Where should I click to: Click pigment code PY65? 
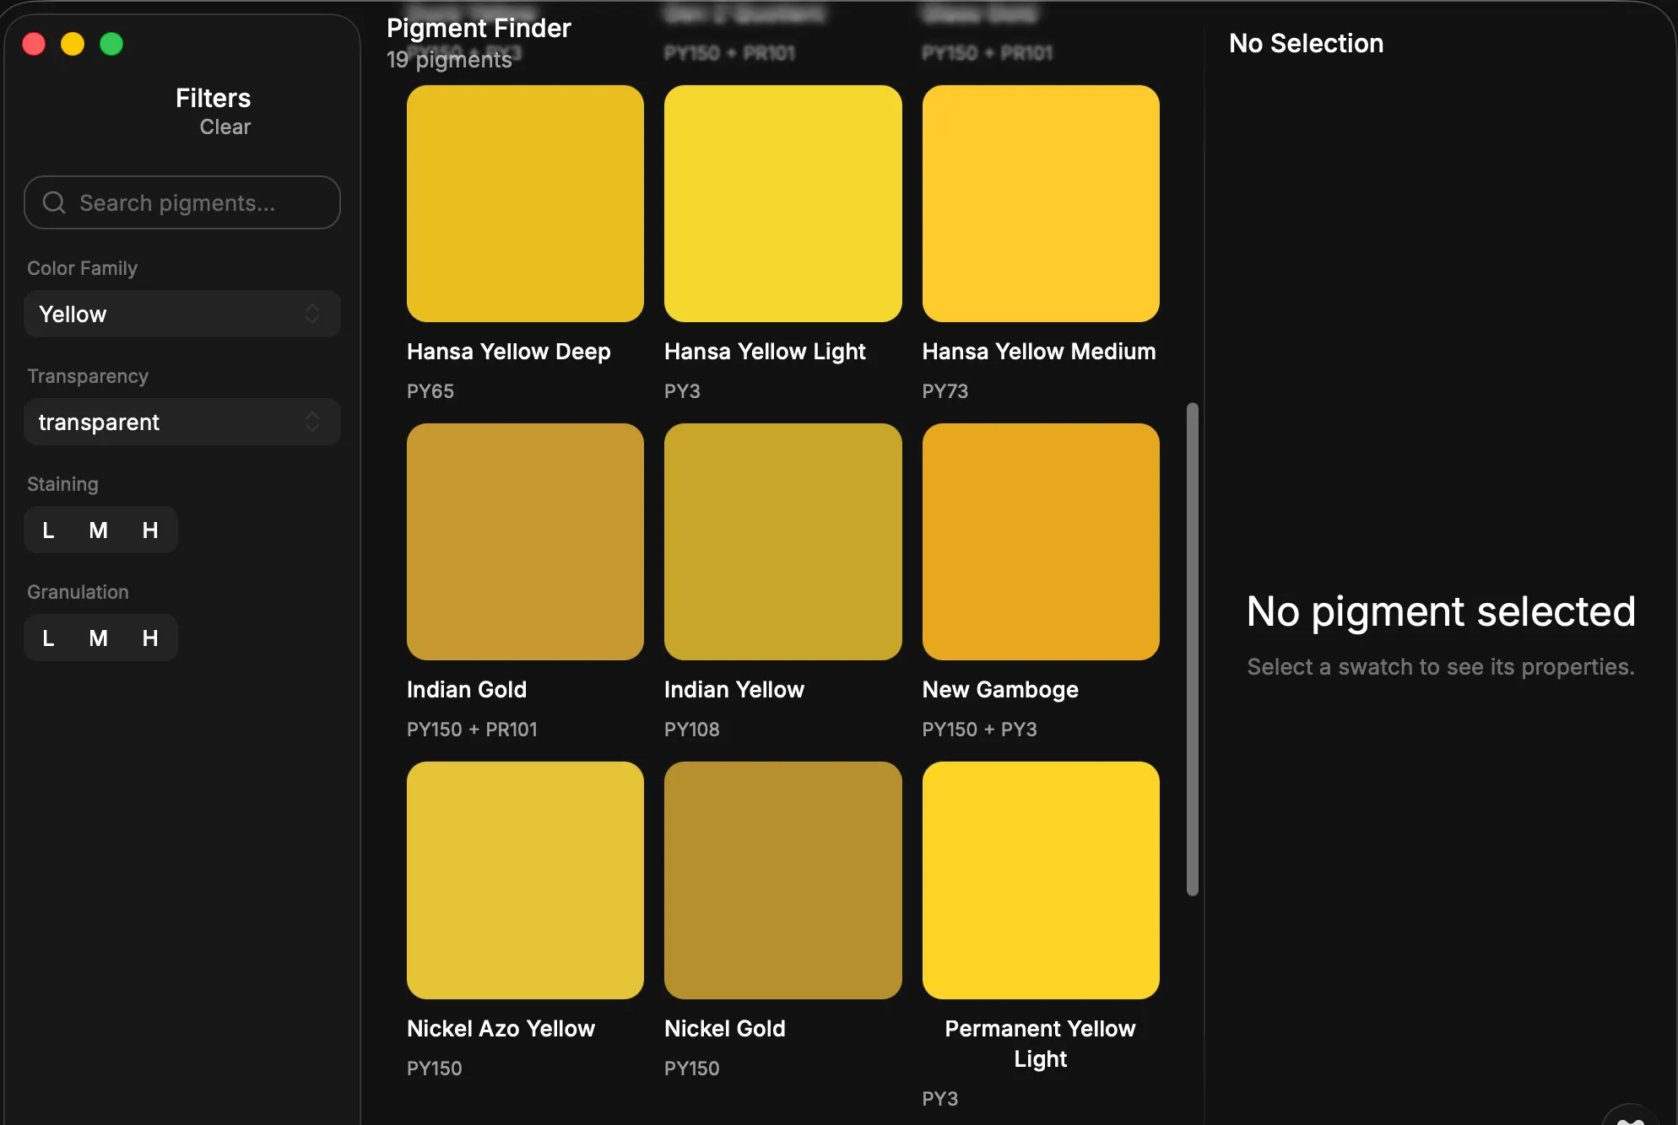(430, 391)
